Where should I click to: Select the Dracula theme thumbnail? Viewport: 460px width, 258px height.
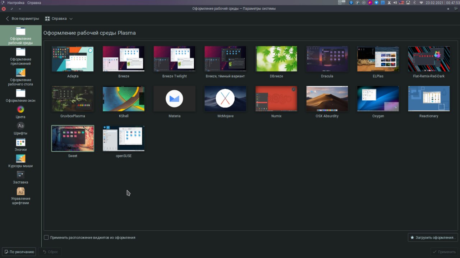(327, 59)
